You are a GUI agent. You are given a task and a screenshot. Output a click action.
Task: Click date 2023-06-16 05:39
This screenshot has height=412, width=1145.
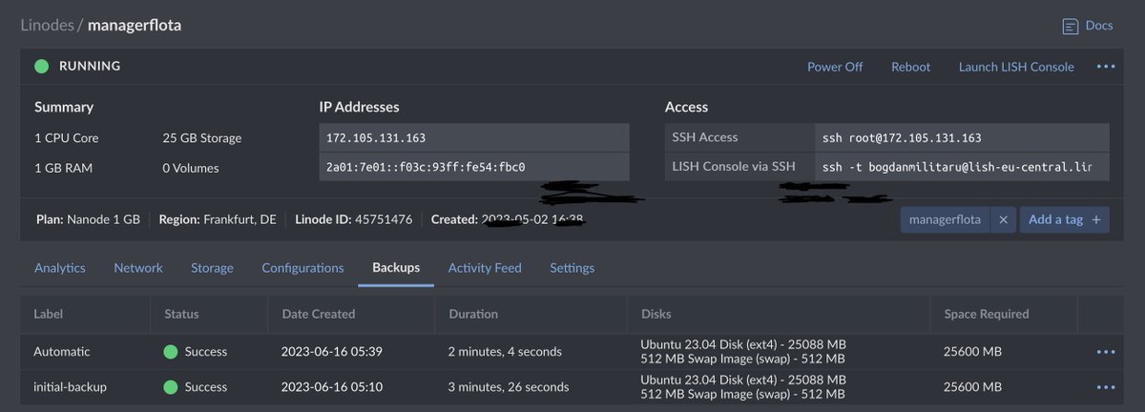click(x=332, y=352)
